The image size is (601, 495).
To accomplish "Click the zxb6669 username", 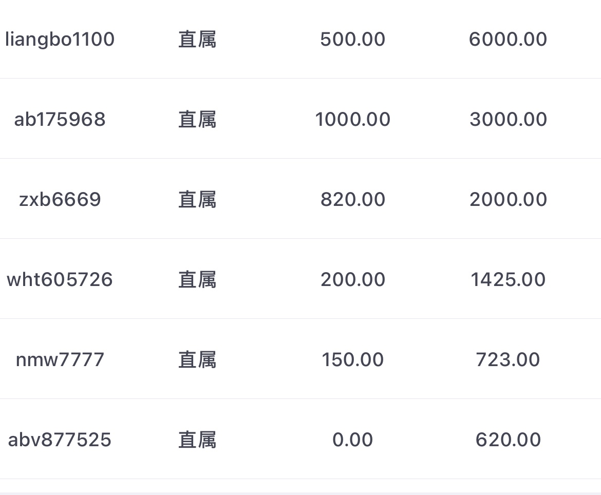I will point(60,200).
